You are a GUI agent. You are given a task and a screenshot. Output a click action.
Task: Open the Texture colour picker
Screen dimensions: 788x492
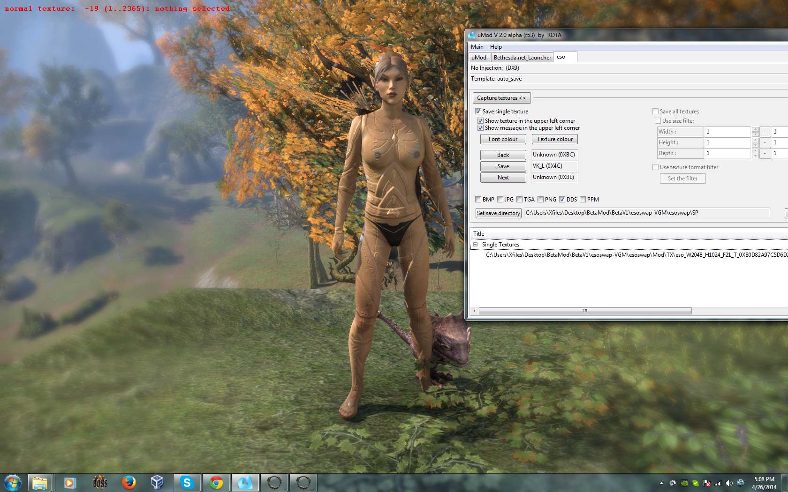(x=554, y=139)
